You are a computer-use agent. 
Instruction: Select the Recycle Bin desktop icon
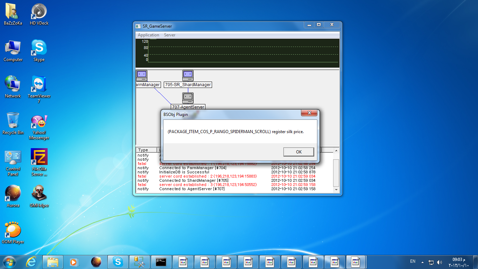tap(13, 123)
